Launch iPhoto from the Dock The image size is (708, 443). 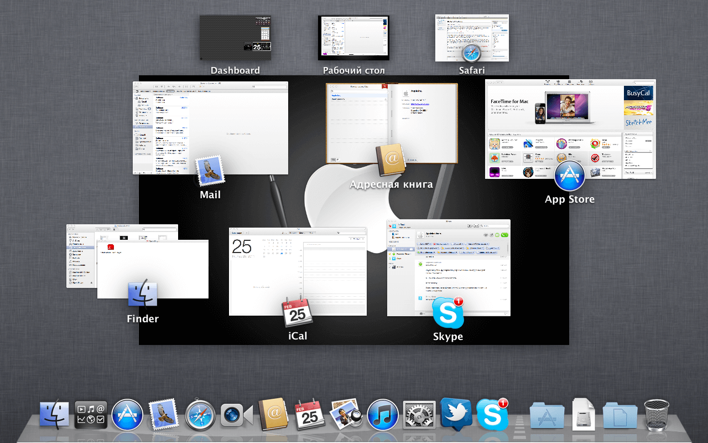pos(346,415)
